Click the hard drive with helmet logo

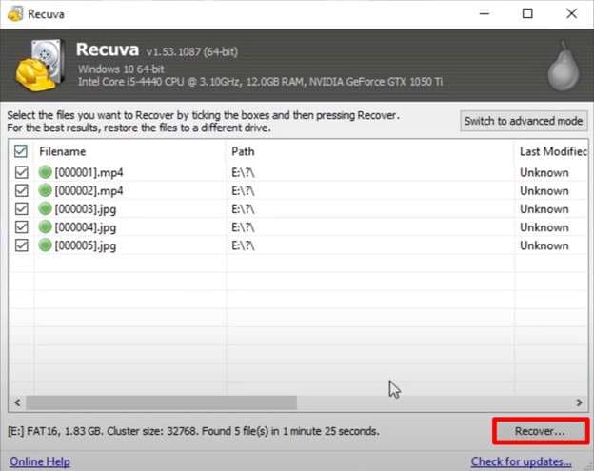pyautogui.click(x=39, y=65)
